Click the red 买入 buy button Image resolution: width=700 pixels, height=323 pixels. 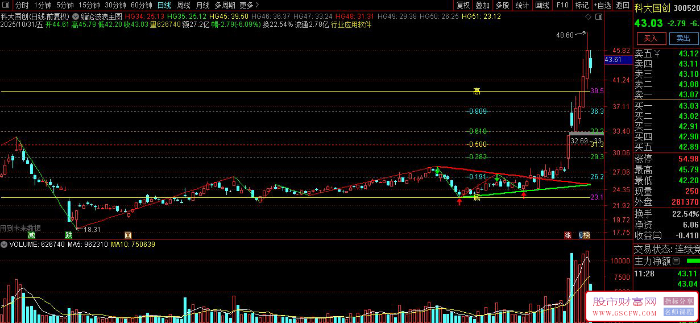click(651, 39)
